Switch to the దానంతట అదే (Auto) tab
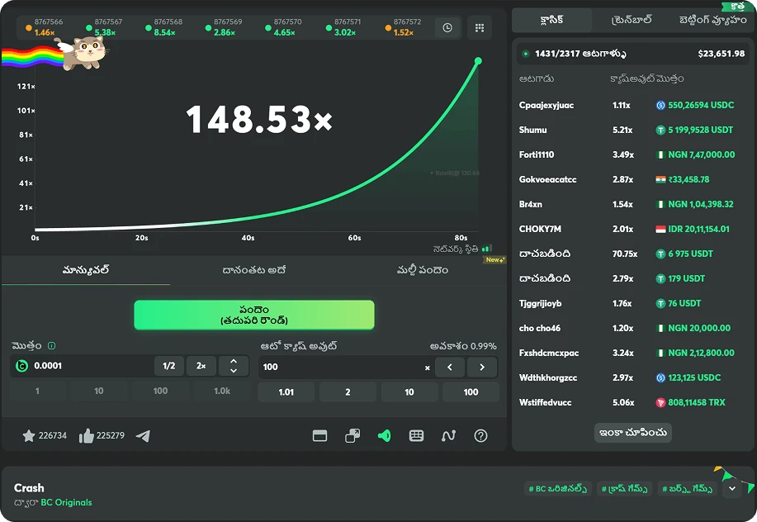This screenshot has height=522, width=757. [x=254, y=270]
